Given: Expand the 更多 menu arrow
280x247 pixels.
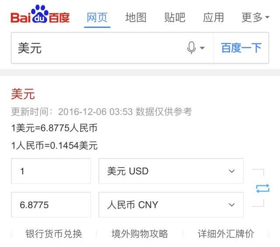Looking at the screenshot, I should click(x=267, y=17).
